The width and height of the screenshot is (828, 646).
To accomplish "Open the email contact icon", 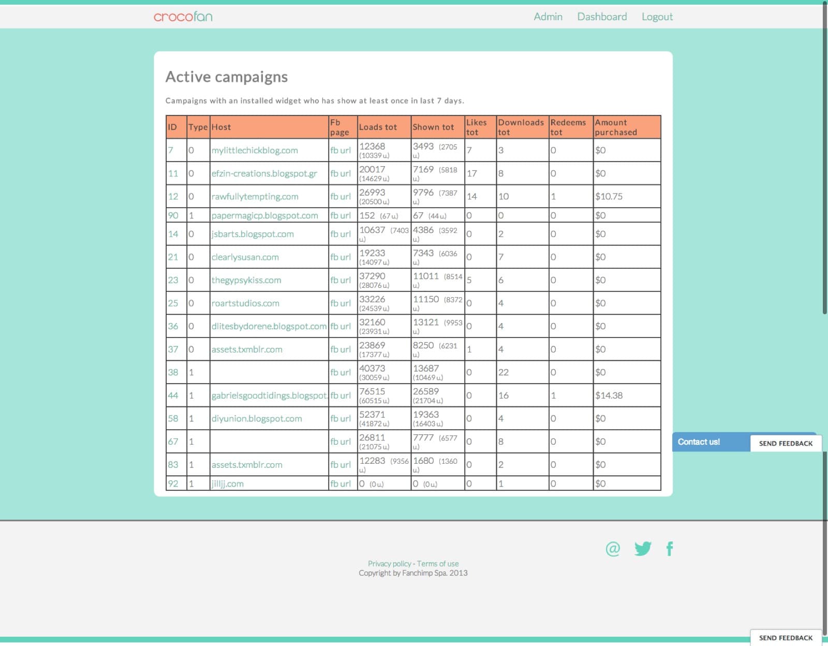I will point(613,549).
